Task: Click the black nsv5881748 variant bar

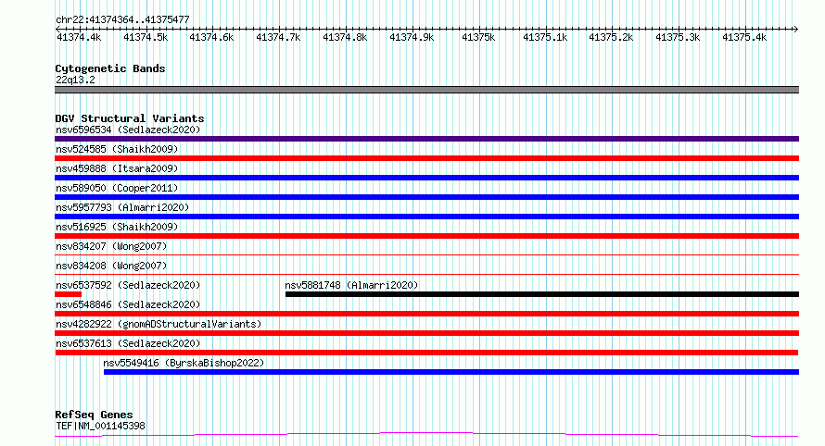Action: point(542,294)
